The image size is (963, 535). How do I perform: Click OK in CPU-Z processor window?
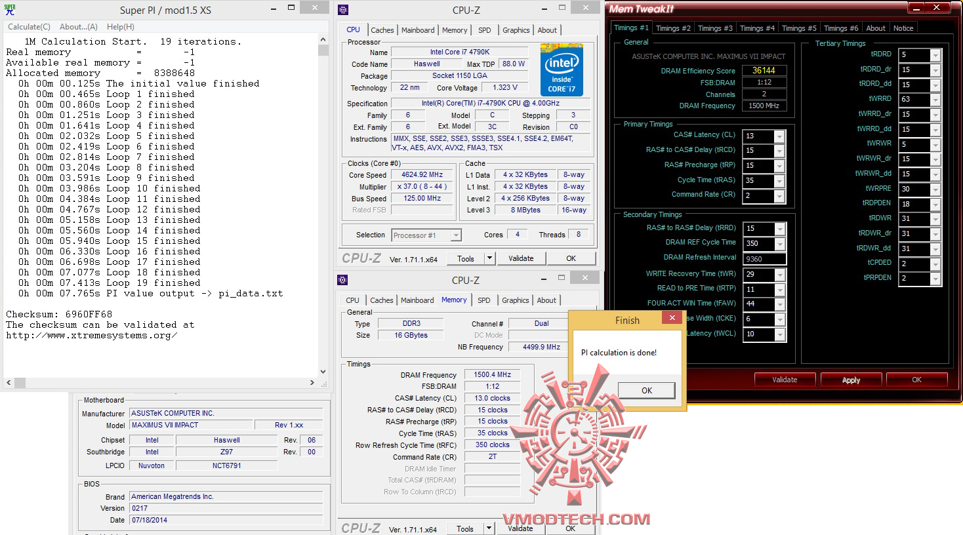click(571, 258)
